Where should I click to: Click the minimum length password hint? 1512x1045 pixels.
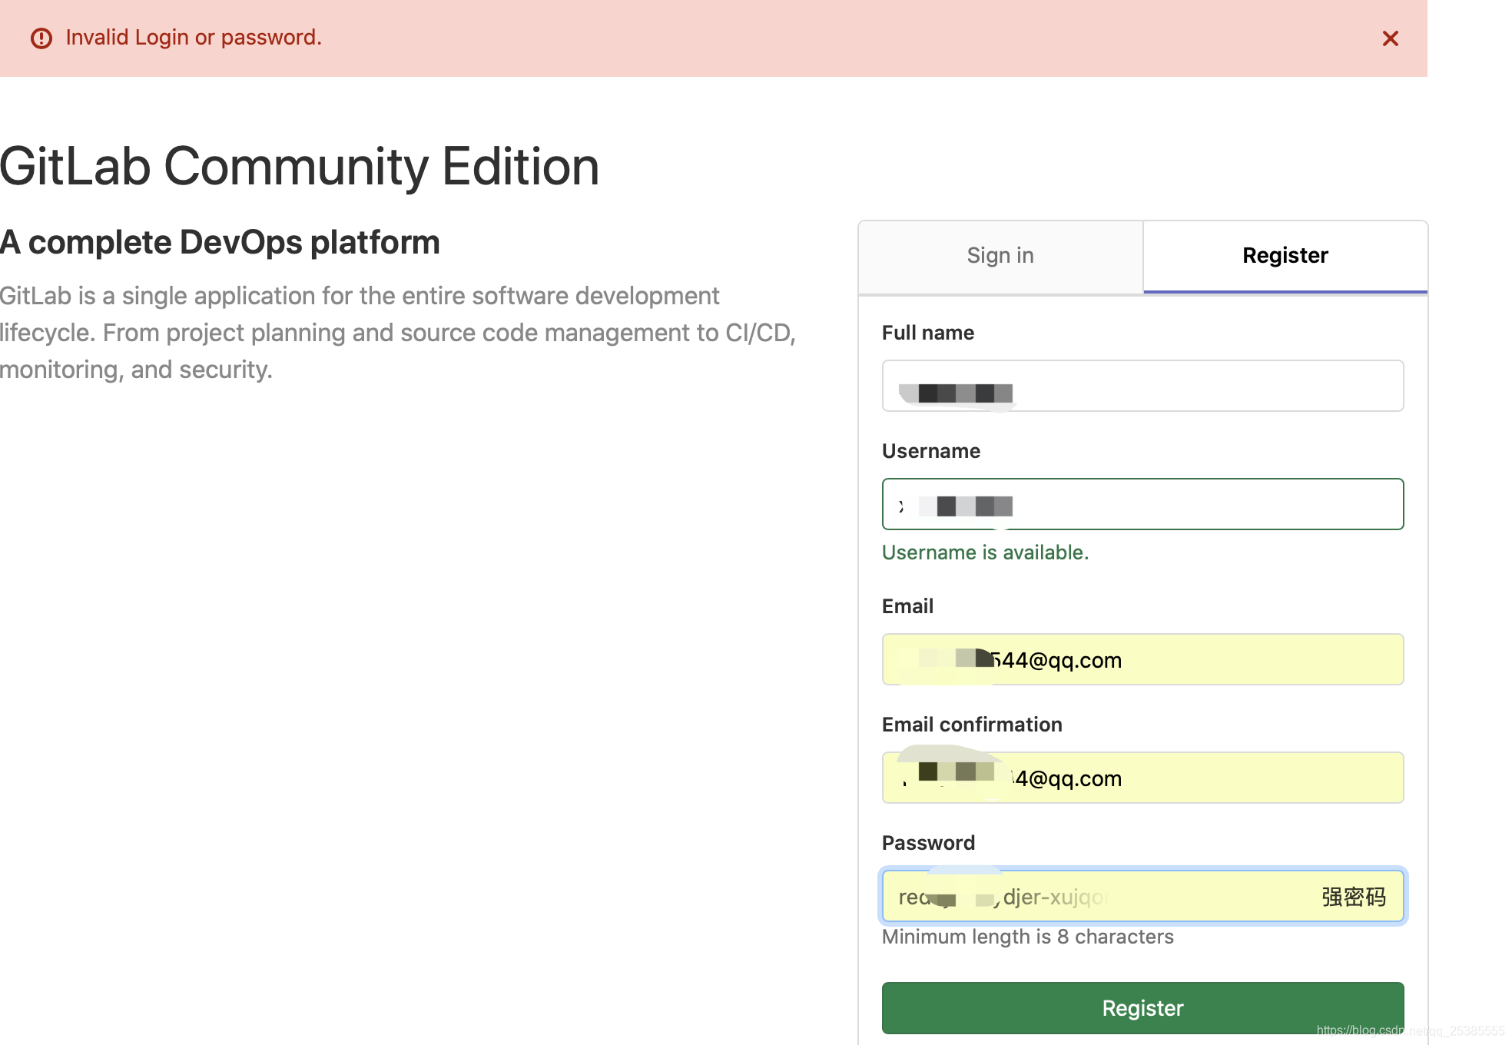tap(1027, 937)
